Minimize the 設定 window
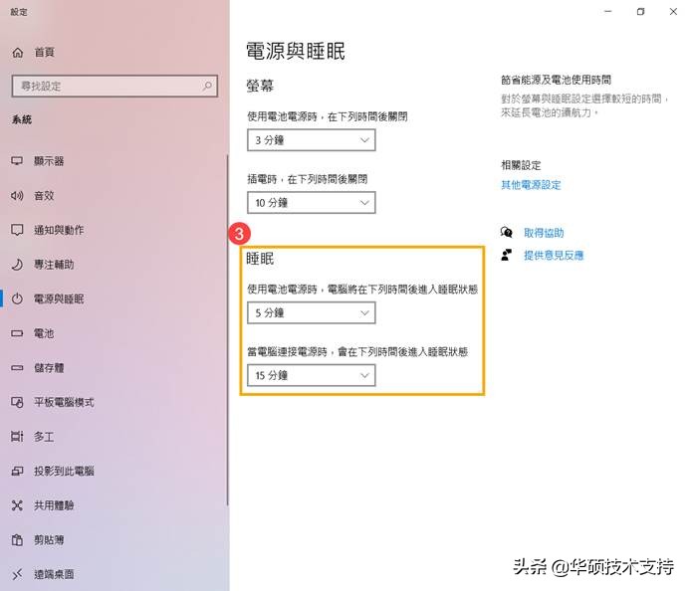The height and width of the screenshot is (591, 689). tap(608, 11)
